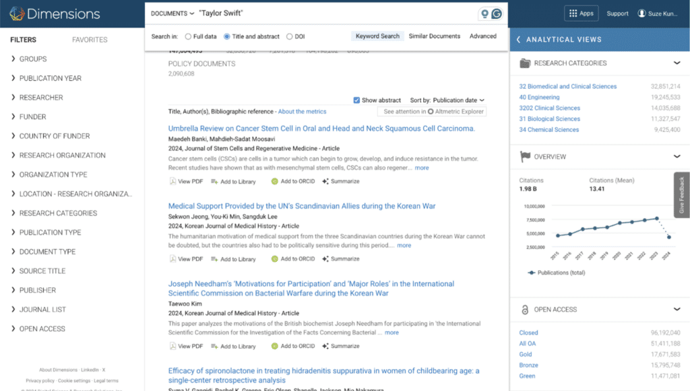Uncheck the Show abstract checkbox
The height and width of the screenshot is (391, 690).
(x=356, y=100)
